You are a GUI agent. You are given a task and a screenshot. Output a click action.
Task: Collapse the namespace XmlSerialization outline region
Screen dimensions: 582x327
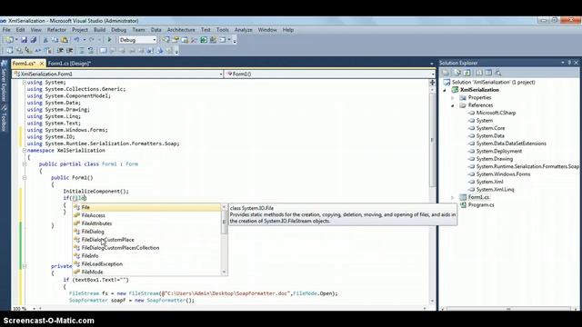pyautogui.click(x=25, y=150)
